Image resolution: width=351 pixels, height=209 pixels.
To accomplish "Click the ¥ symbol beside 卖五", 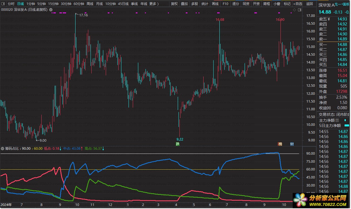I will [x=329, y=19].
